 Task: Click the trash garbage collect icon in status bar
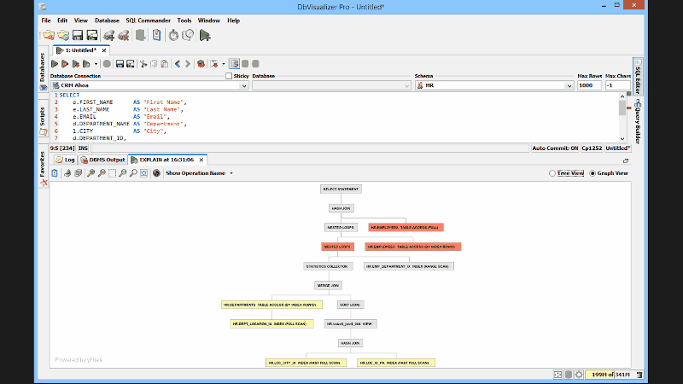point(639,375)
